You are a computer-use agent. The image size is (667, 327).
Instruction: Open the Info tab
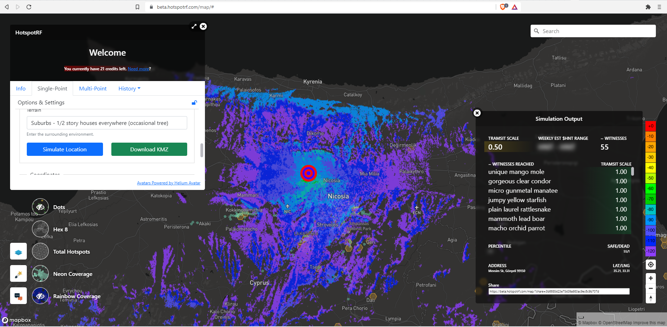pos(21,88)
